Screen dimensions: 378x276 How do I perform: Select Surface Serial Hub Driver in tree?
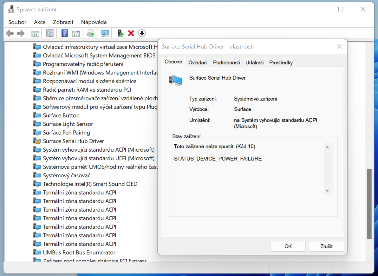(73, 141)
